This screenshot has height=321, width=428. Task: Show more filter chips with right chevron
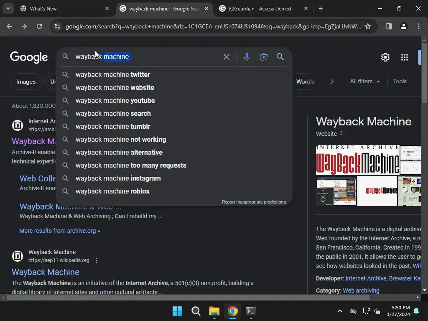(332, 82)
